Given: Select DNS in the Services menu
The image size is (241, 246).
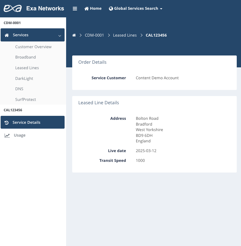Looking at the screenshot, I should click(x=19, y=89).
